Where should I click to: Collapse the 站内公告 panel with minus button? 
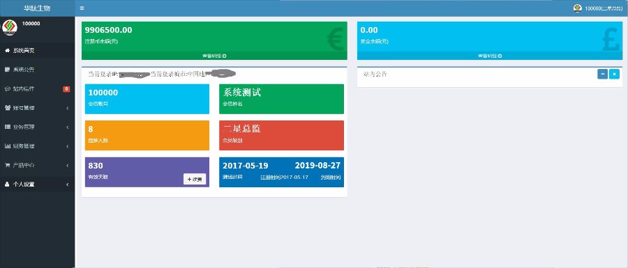(x=602, y=74)
